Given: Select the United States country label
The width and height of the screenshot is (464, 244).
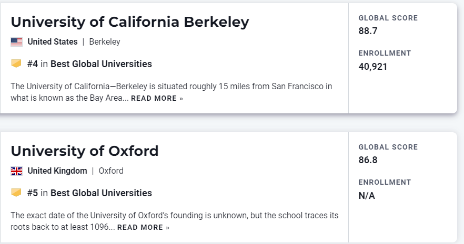Looking at the screenshot, I should (x=53, y=42).
